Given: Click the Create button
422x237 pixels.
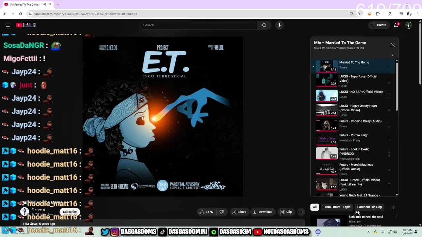Looking at the screenshot, I should coord(378,25).
